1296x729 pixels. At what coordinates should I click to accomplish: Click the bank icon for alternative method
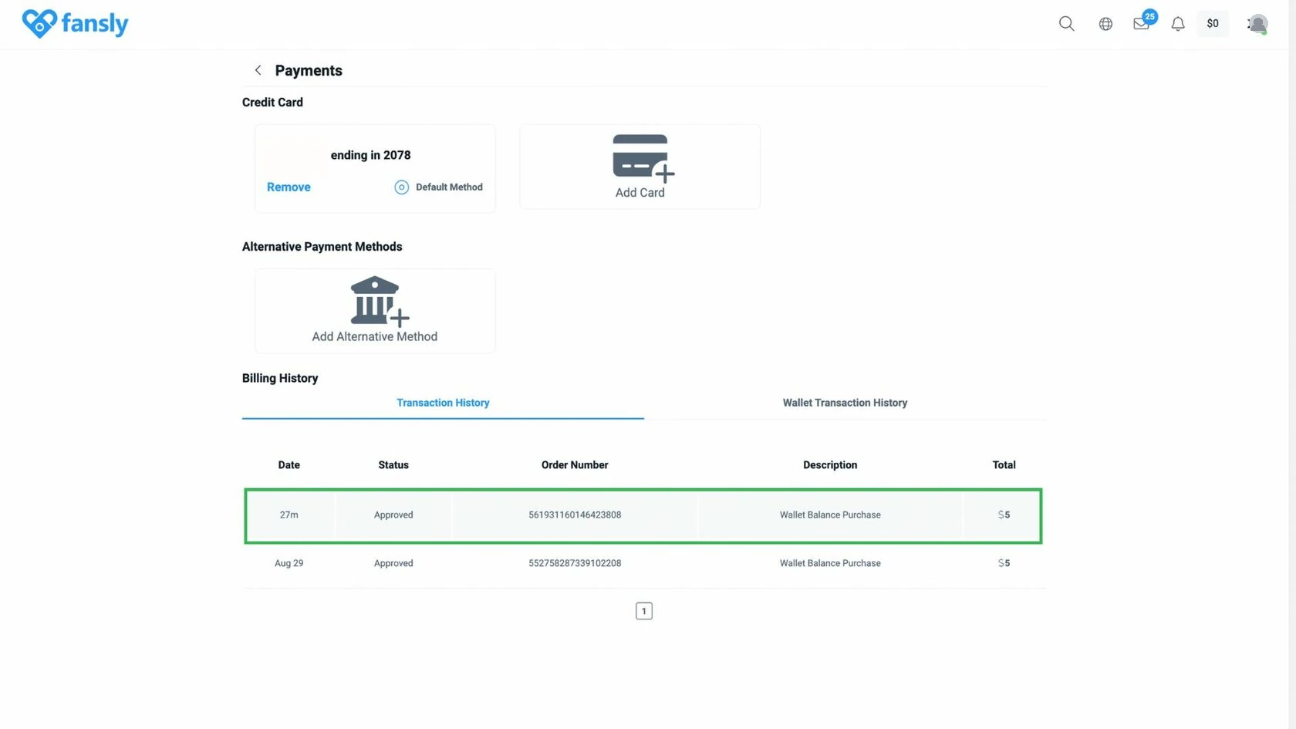[x=379, y=301]
